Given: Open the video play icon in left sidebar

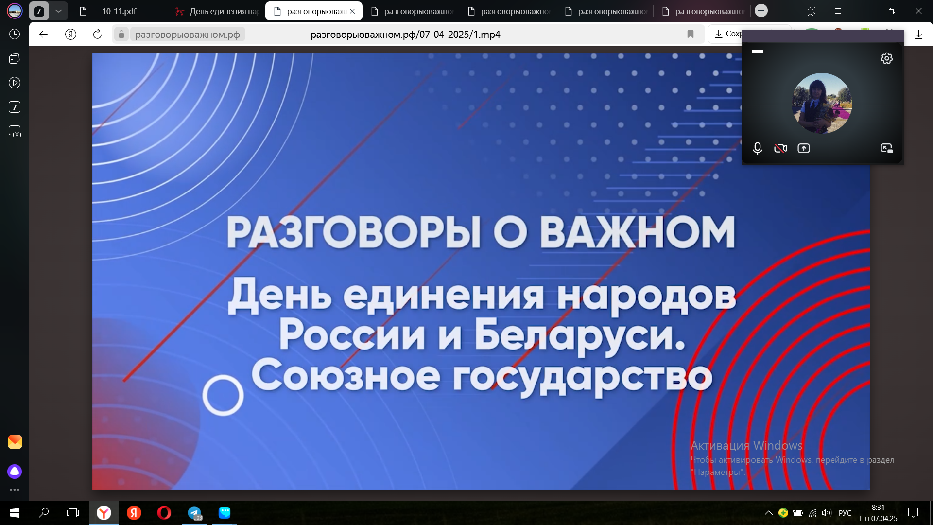Looking at the screenshot, I should pyautogui.click(x=15, y=83).
